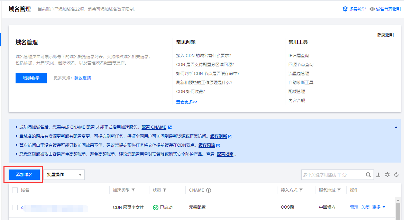The image size is (404, 220).
Task: Filter by 接入方式 funnel icon
Action: [x=301, y=190]
